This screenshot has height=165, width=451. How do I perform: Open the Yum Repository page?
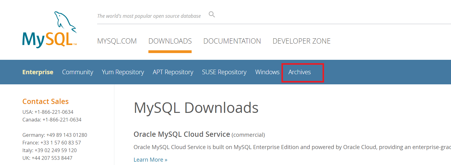click(123, 72)
